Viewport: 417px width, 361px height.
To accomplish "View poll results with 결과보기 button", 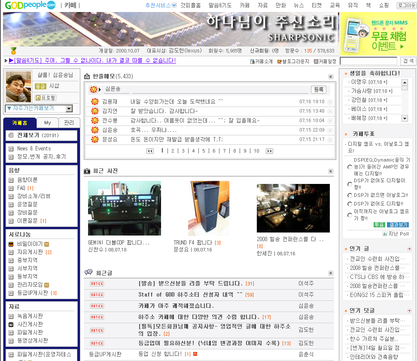I will 398,225.
